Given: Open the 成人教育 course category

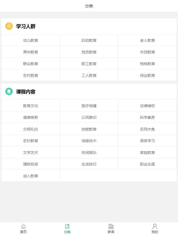Looking at the screenshot, I should point(31,176).
